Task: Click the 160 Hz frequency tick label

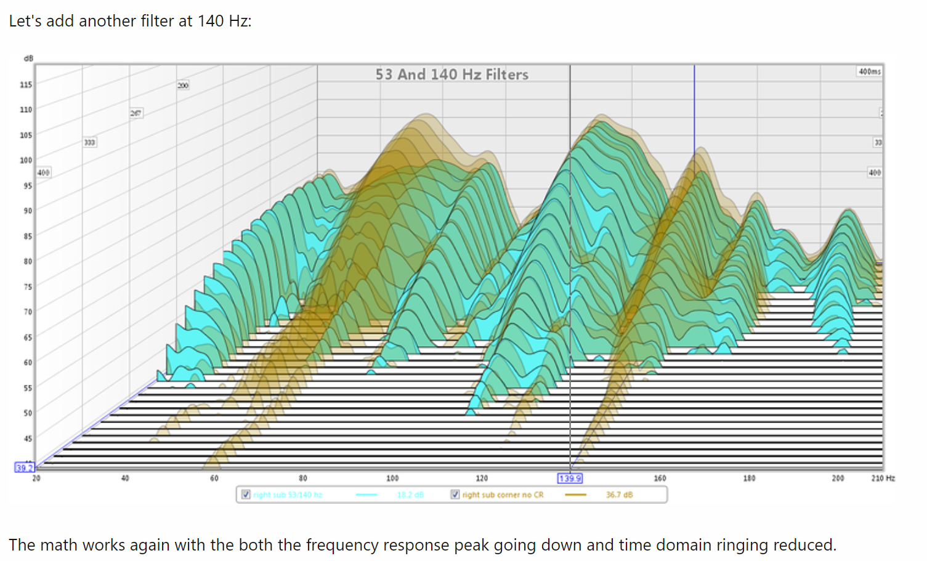Action: [x=660, y=478]
